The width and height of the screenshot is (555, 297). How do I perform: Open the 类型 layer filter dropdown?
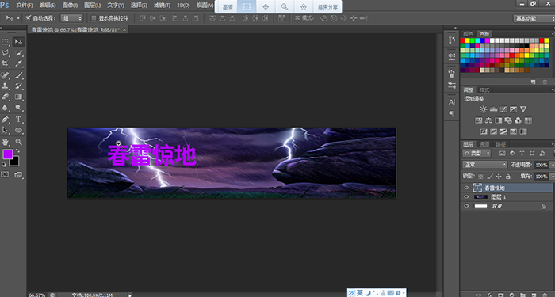tap(477, 154)
